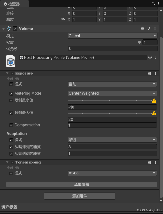163x214 pixels.
Task: Open Volume component three-dot menu
Action: [x=155, y=29]
